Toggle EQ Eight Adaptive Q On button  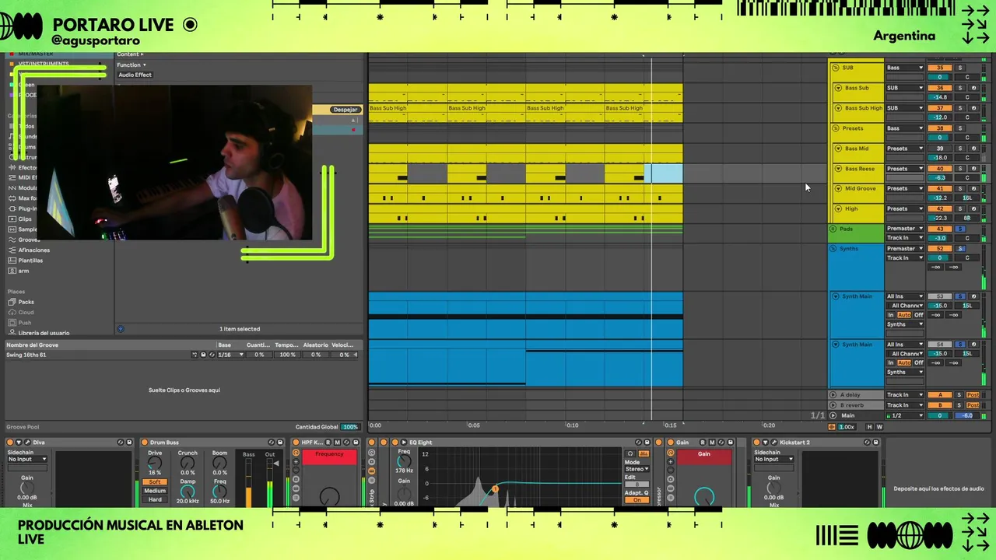tap(637, 500)
